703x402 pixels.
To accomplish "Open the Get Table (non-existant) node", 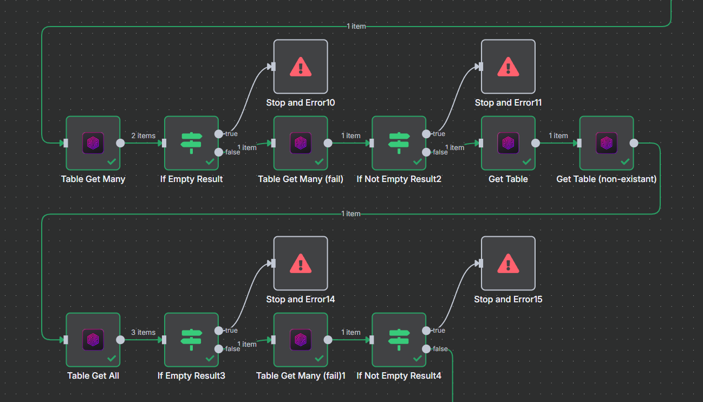I will click(607, 143).
